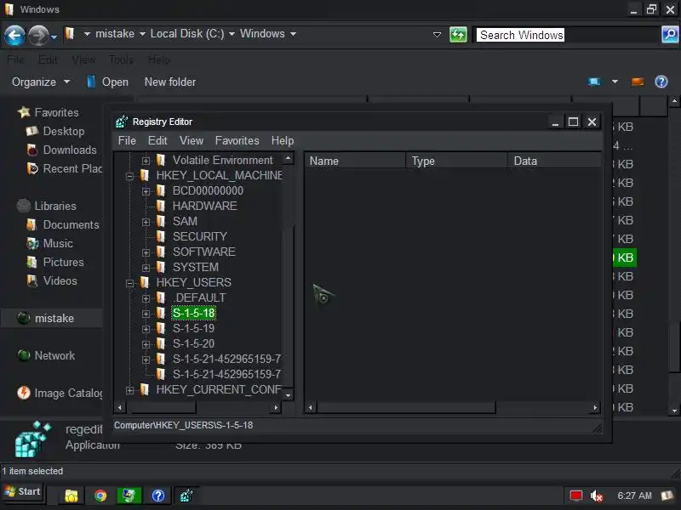Collapse the HKEY_USERS tree node
The width and height of the screenshot is (681, 510).
(x=129, y=283)
